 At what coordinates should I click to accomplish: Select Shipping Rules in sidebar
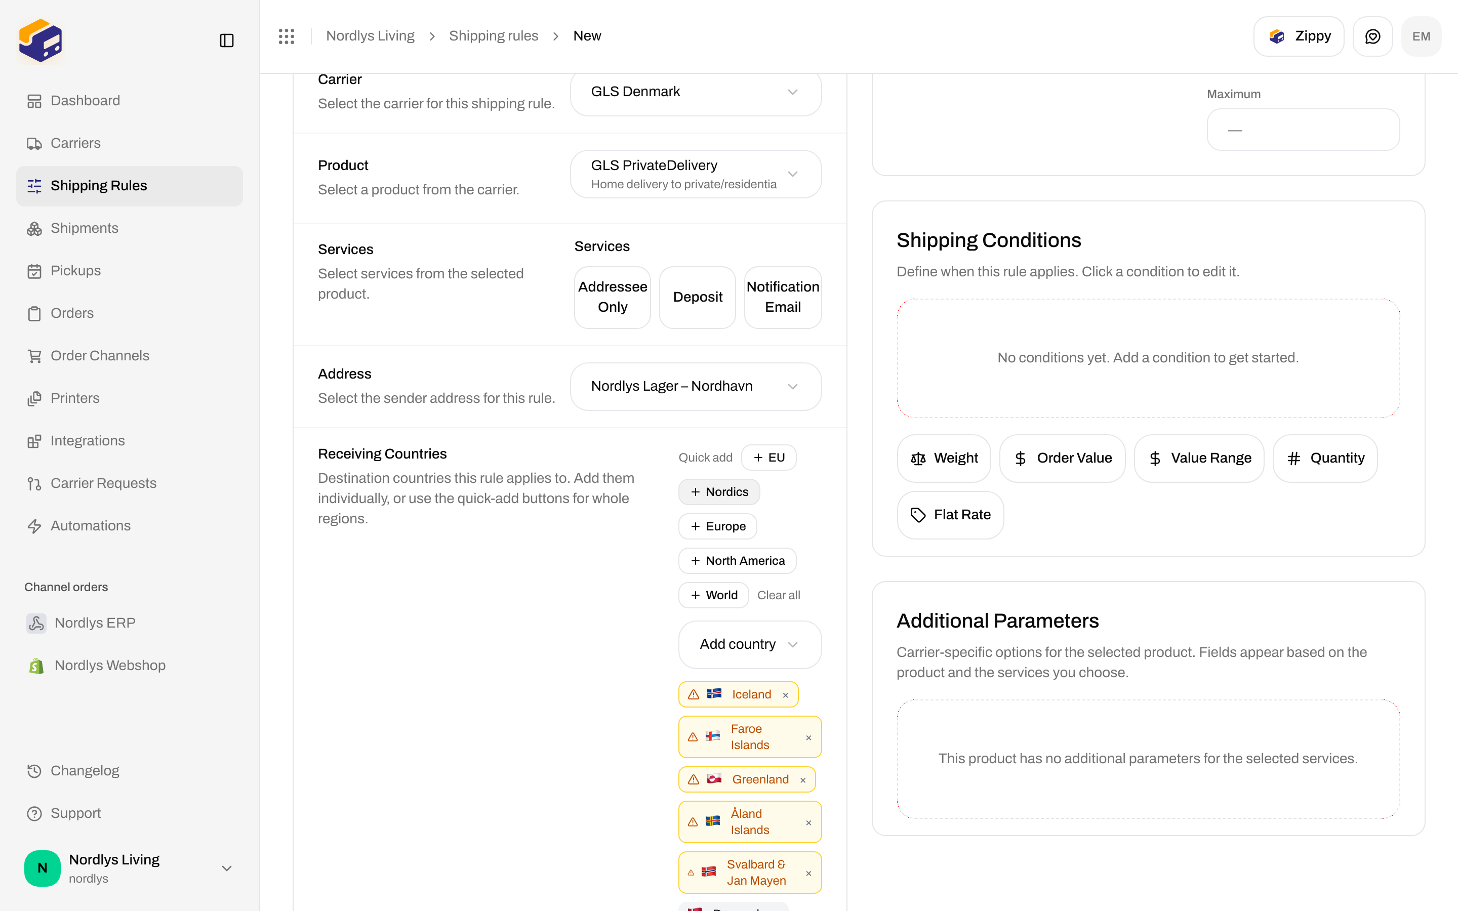coord(130,186)
